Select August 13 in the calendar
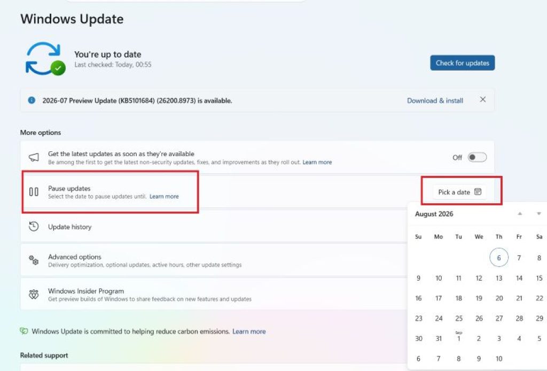547x371 pixels. coord(499,278)
